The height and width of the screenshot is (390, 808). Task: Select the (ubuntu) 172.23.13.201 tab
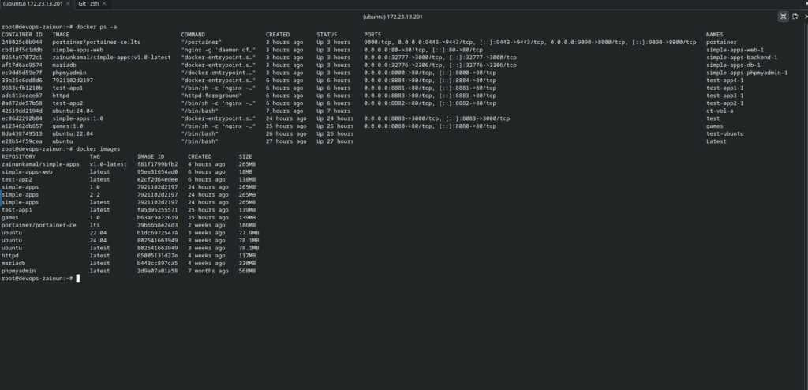pos(32,5)
